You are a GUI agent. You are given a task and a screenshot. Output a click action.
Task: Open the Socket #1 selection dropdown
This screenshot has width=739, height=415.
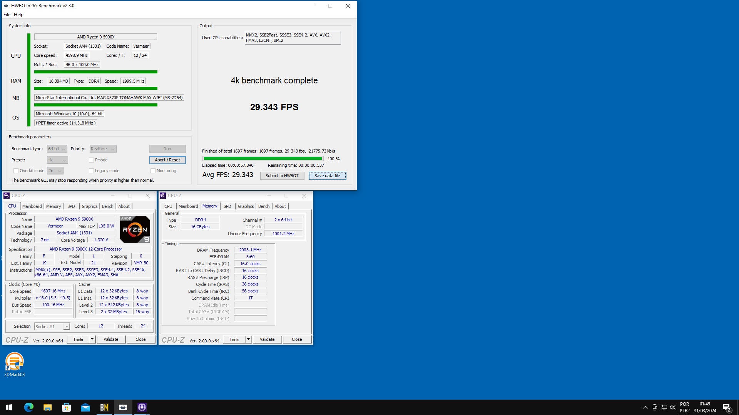click(x=52, y=327)
